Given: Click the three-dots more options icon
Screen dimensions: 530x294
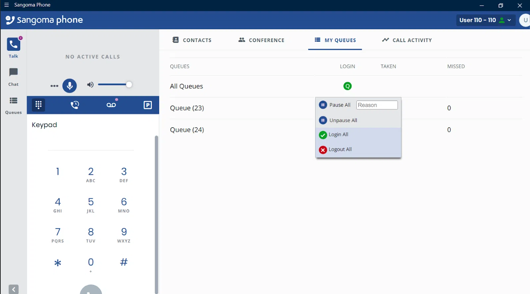Looking at the screenshot, I should [x=54, y=86].
